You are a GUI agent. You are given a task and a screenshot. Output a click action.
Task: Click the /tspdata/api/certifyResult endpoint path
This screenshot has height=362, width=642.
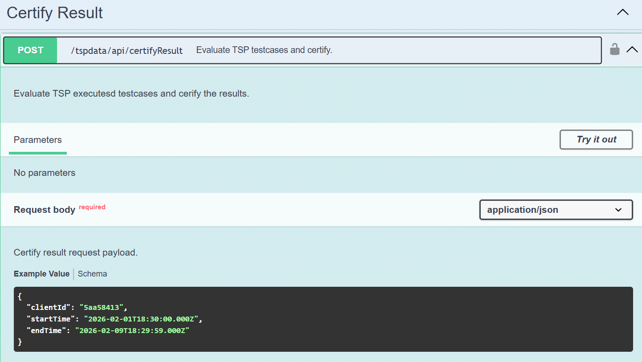tap(127, 51)
